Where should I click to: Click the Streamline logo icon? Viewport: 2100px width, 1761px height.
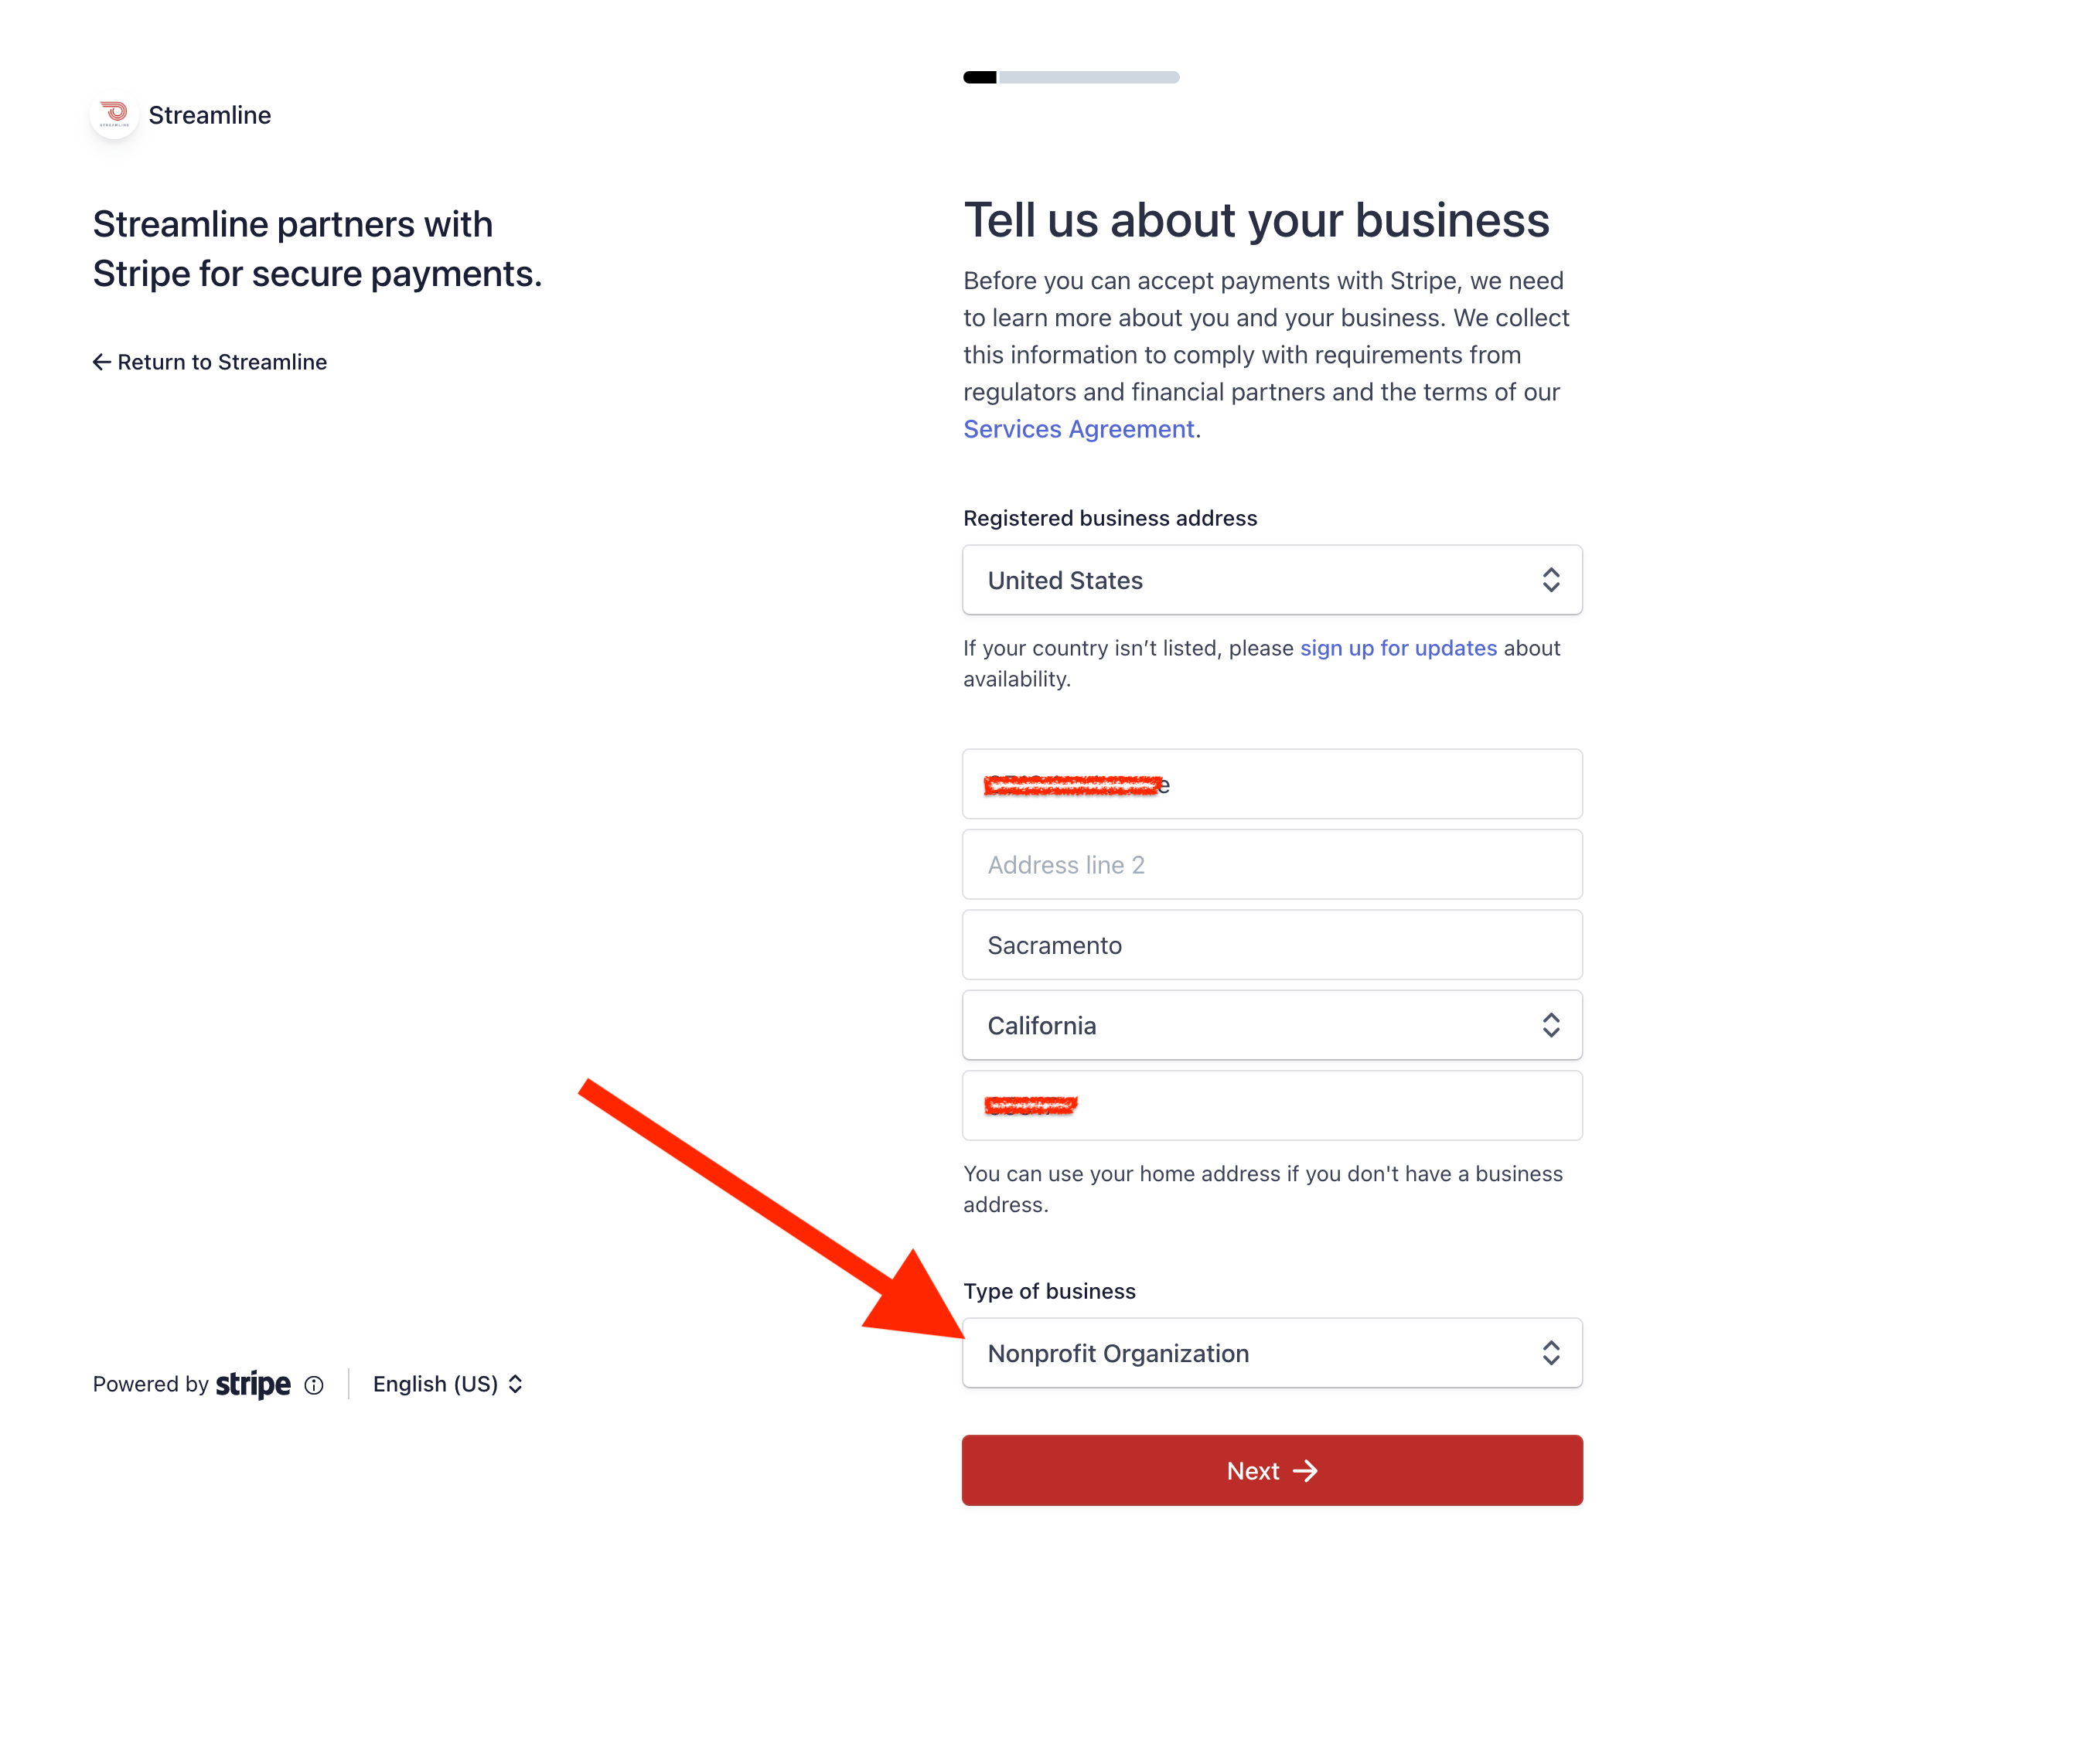pos(114,115)
